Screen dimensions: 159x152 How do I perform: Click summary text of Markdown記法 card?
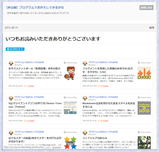(109, 113)
